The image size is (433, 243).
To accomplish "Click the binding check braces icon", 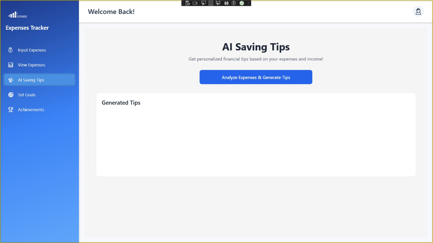I will tap(227, 3).
